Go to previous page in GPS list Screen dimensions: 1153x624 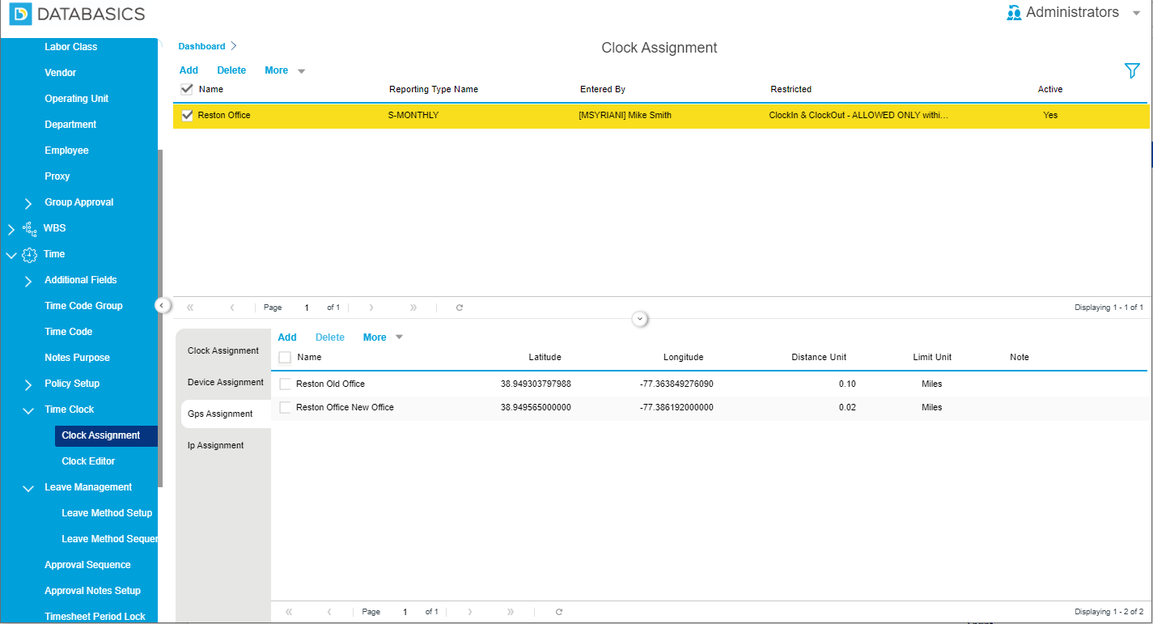tap(329, 612)
